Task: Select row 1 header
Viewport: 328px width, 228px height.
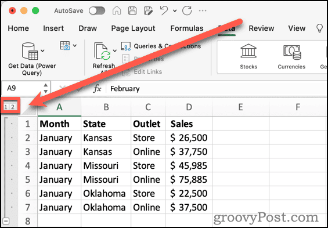Action: coord(28,124)
